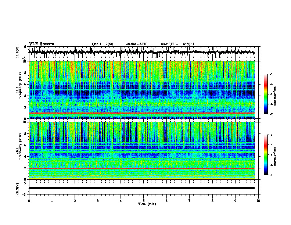291x225 pixels.
Task: Click the 'ch.1(V)' waveform axis label
Action: click(17, 52)
